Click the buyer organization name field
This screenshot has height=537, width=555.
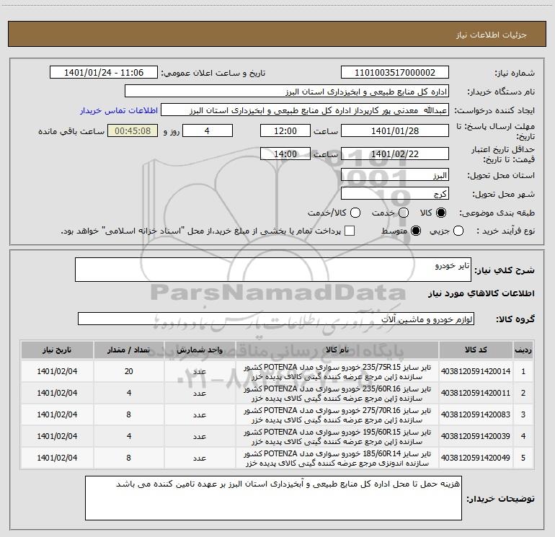pos(287,92)
